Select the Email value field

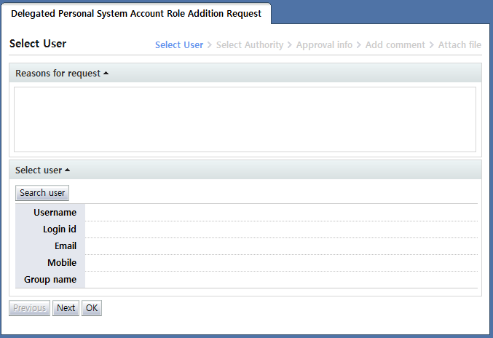(x=281, y=246)
